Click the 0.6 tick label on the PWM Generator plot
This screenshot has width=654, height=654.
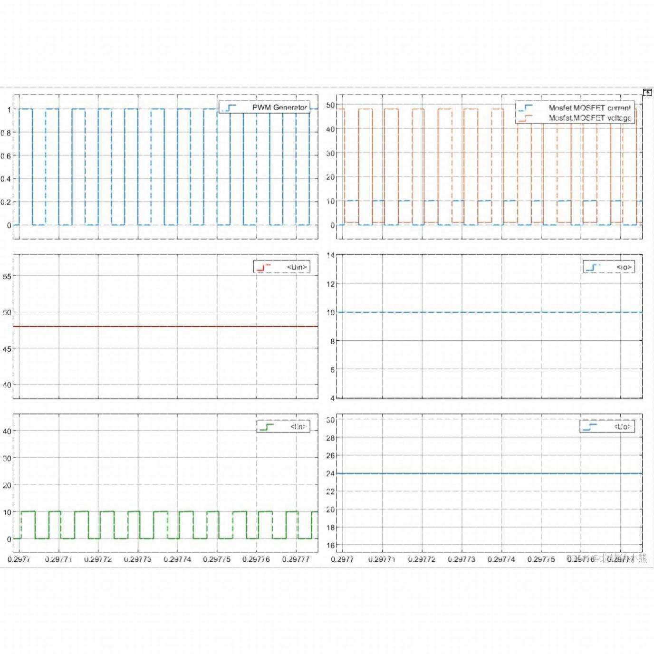tap(5, 156)
